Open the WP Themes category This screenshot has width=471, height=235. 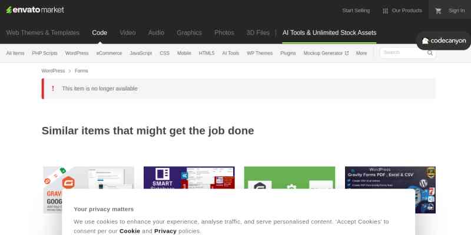tap(260, 53)
